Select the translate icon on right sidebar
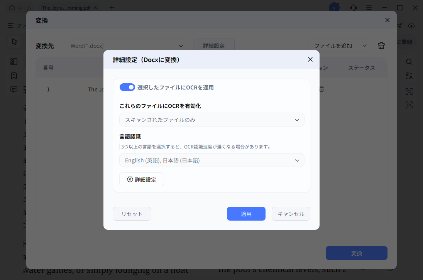This screenshot has height=280, width=423. [409, 76]
